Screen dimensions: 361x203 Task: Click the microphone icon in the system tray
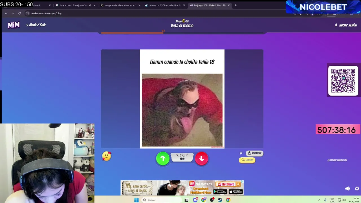325,200
